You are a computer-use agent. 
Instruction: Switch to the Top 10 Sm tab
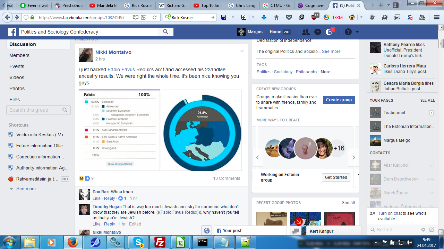coord(207,6)
